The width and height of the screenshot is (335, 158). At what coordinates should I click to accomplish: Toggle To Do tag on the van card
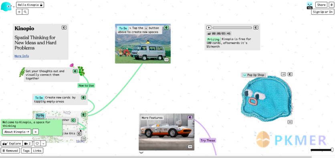[123, 28]
